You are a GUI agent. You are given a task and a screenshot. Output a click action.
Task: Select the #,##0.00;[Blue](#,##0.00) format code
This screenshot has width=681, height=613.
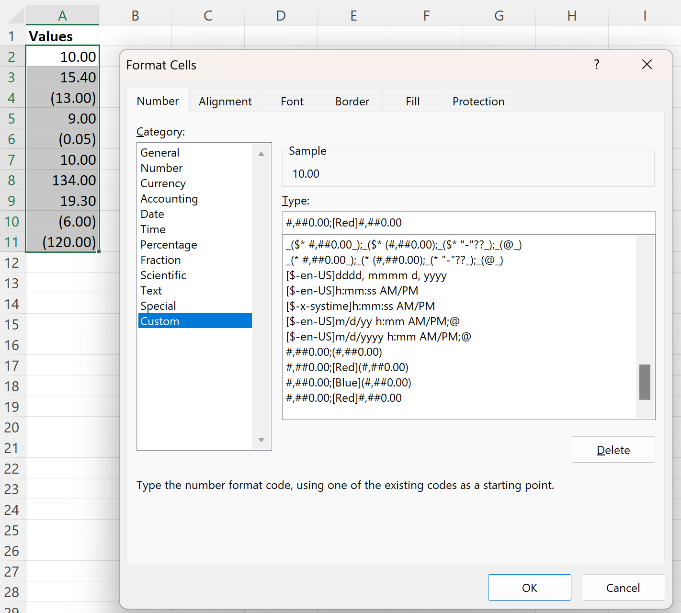point(349,383)
